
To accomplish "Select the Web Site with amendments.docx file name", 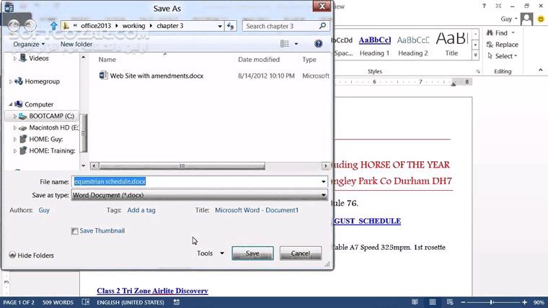I will point(156,76).
